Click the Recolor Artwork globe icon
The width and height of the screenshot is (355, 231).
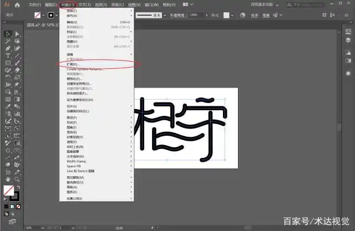(242, 15)
